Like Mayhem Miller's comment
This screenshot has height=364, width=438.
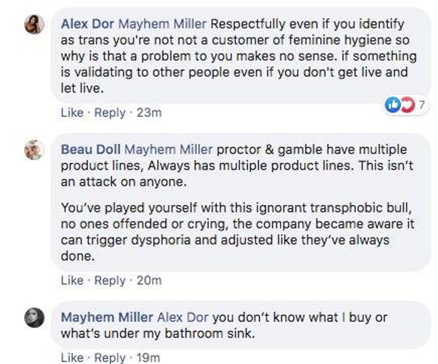tap(72, 357)
